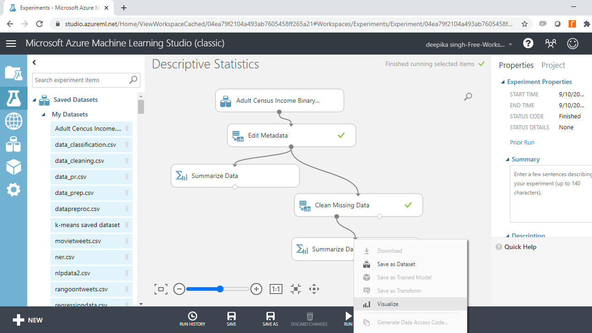Click the zoom out minus button
This screenshot has width=592, height=333.
tap(179, 289)
